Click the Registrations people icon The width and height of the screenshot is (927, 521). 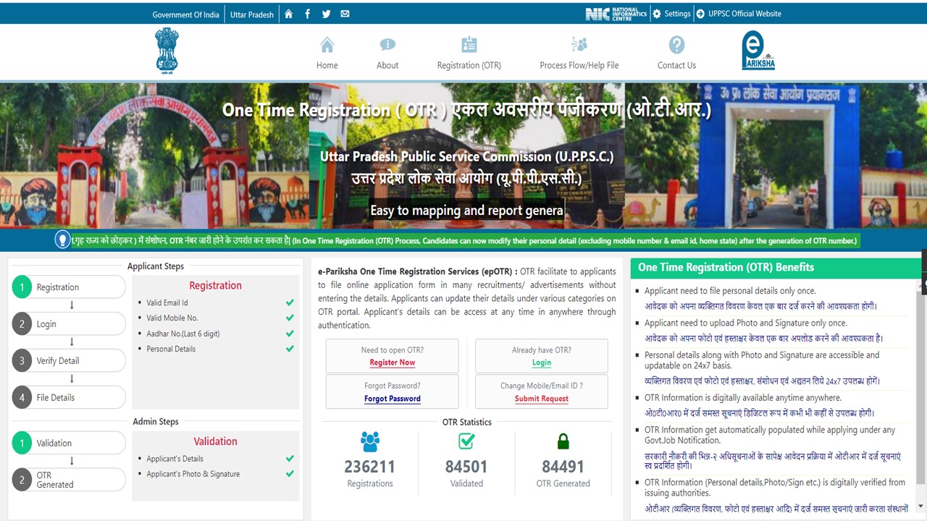click(370, 441)
